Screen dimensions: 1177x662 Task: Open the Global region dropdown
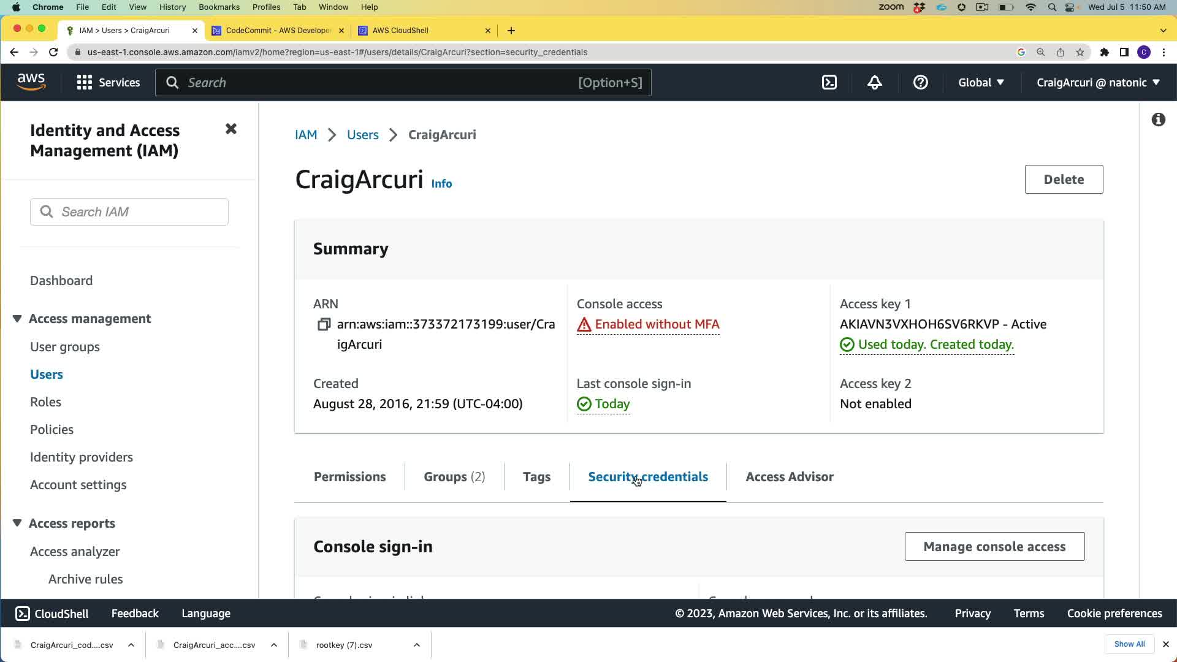tap(981, 82)
